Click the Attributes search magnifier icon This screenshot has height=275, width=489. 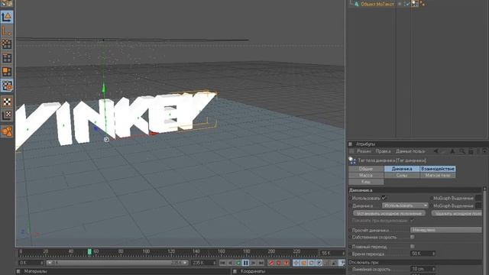[462, 151]
